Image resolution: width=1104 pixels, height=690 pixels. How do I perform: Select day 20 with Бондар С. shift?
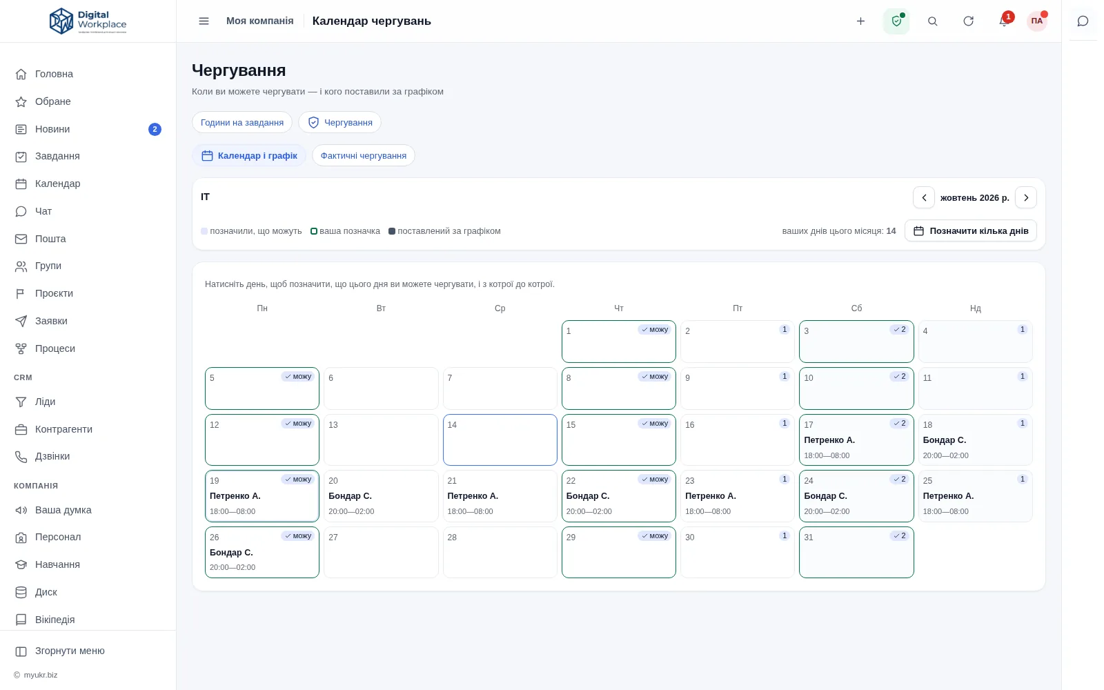point(381,496)
